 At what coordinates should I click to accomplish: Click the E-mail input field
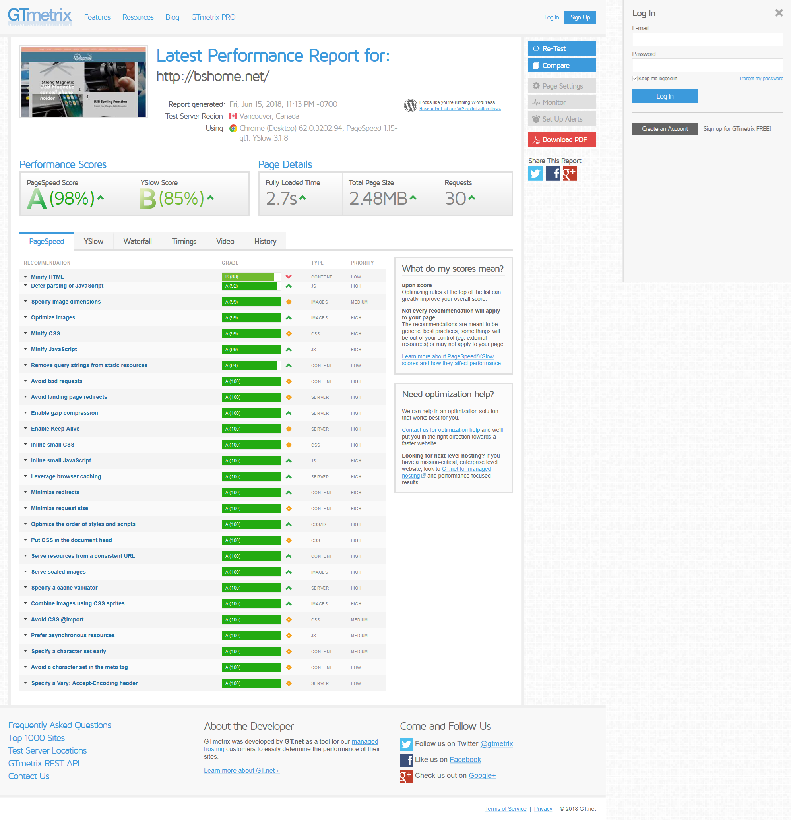pyautogui.click(x=707, y=39)
